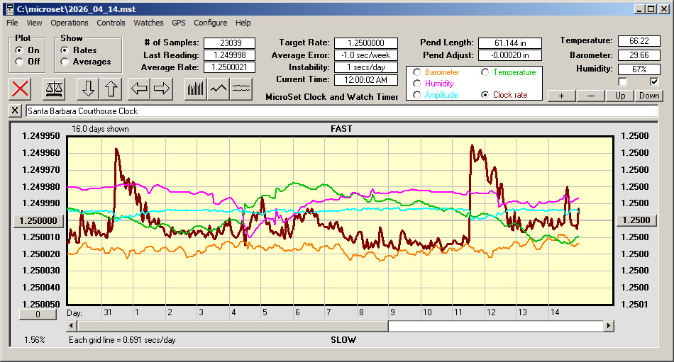Open the Configure menu
Image resolution: width=674 pixels, height=362 pixels.
point(211,23)
